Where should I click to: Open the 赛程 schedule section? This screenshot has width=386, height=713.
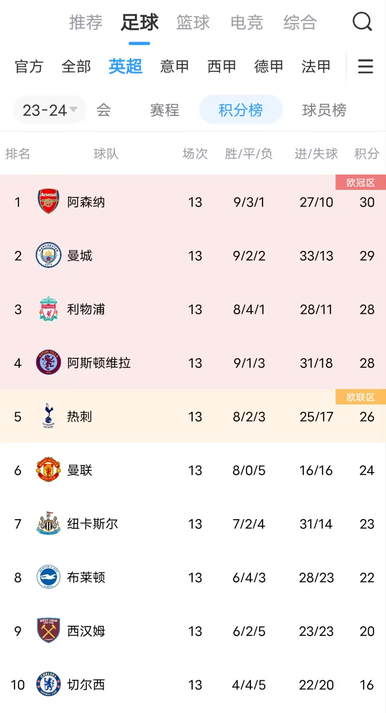(x=164, y=110)
